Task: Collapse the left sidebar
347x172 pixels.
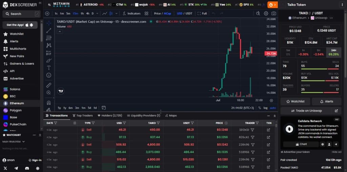Action: tap(40, 3)
